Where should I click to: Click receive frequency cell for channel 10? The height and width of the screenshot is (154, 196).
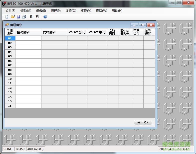tap(28, 79)
